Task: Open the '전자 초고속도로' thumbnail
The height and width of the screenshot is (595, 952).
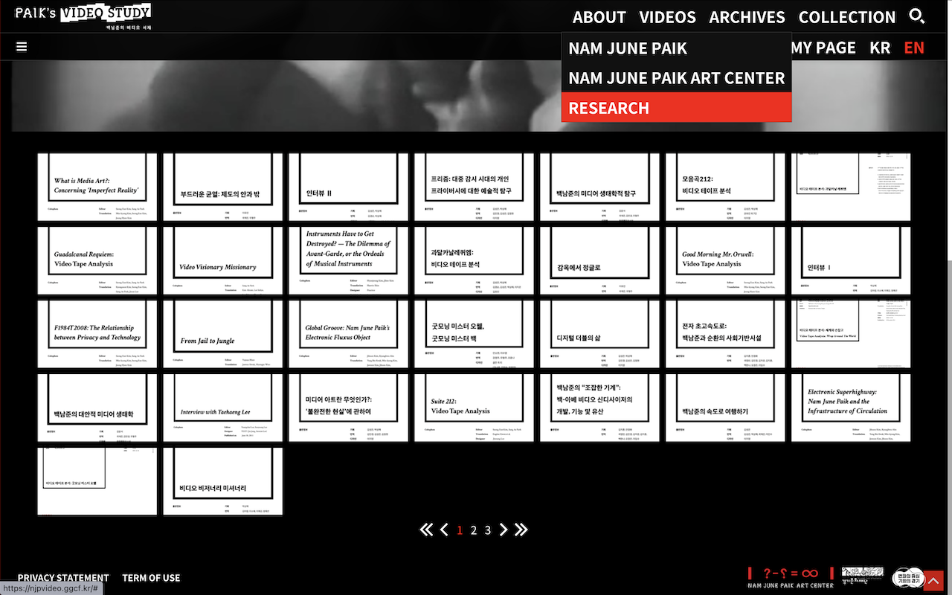Action: (x=726, y=335)
